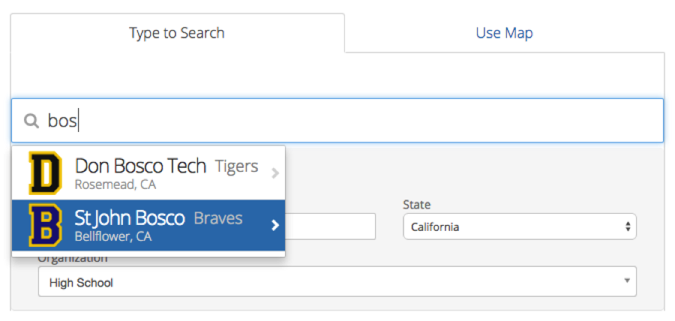Click the partially hidden text field beside State
Screen dimensions: 675x321
tap(330, 226)
